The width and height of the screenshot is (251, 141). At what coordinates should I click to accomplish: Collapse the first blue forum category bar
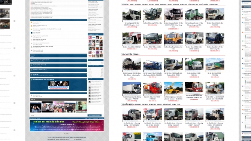(x=86, y=55)
